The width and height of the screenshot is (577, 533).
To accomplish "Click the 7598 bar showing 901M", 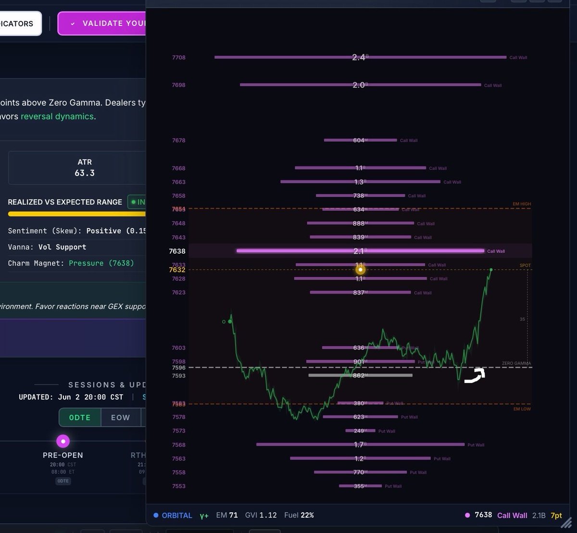I will tap(360, 361).
